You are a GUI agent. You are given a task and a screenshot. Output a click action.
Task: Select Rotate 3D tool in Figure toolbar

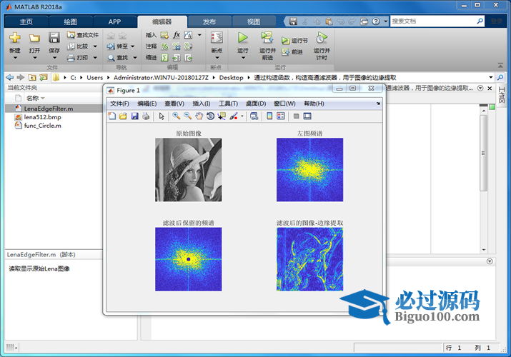(x=210, y=116)
